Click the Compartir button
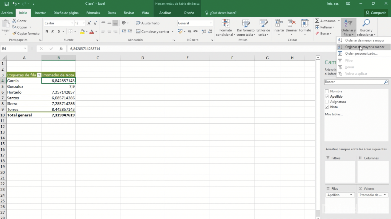Image resolution: width=391 pixels, height=219 pixels. coord(376,13)
